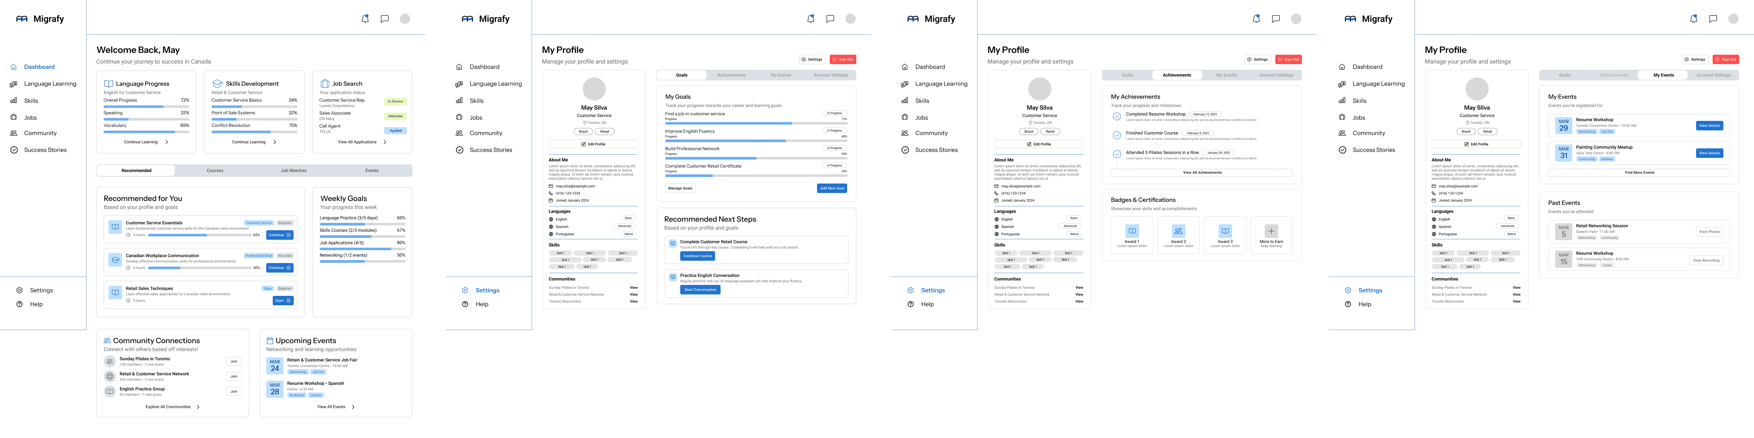Click Sign Out on the My Events screen

click(1727, 59)
